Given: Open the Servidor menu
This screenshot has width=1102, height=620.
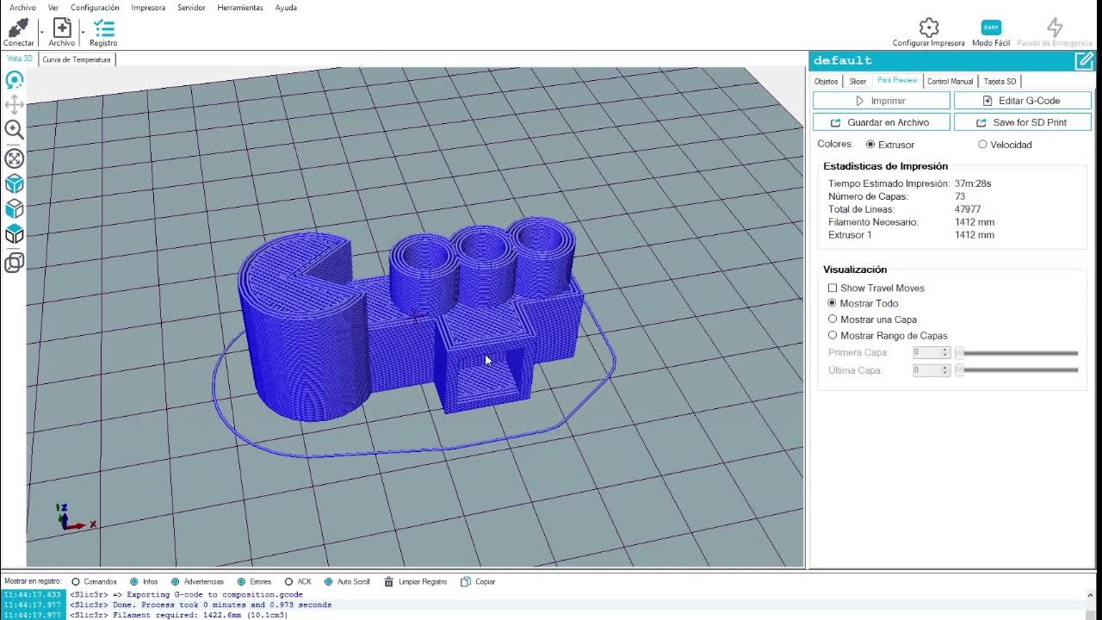Looking at the screenshot, I should (x=191, y=8).
